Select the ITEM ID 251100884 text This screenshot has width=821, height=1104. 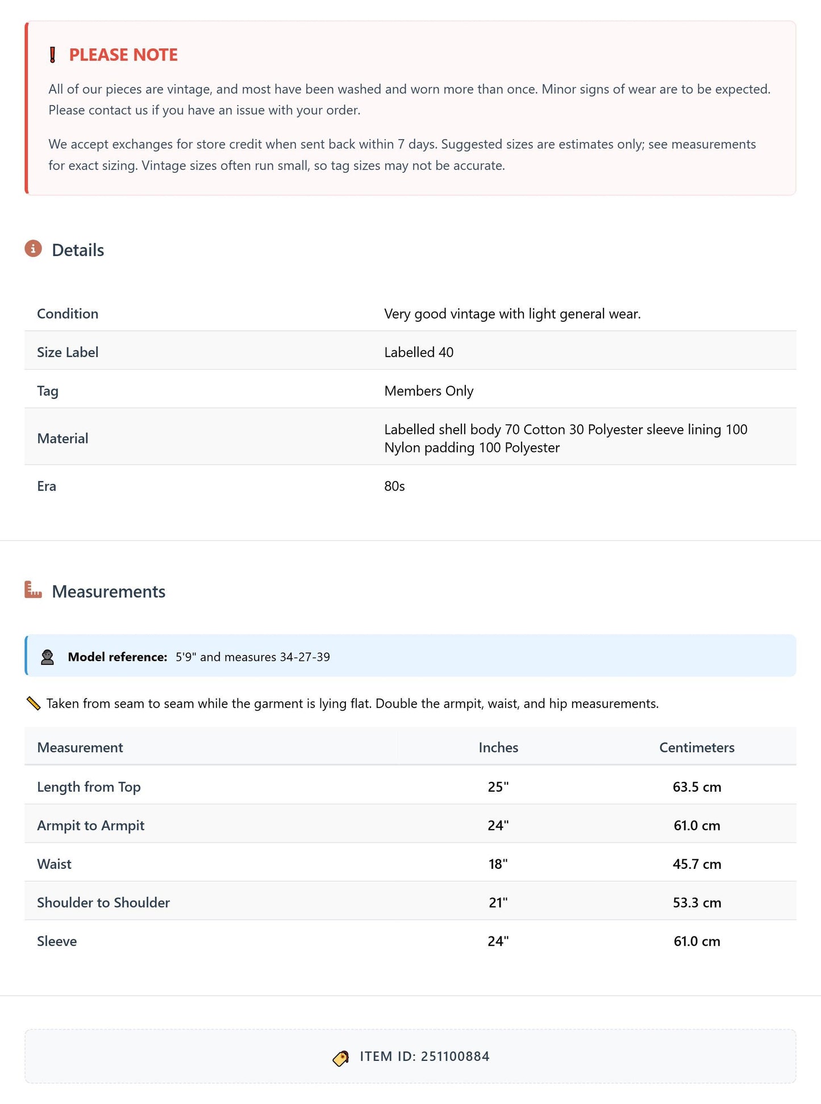[424, 1056]
